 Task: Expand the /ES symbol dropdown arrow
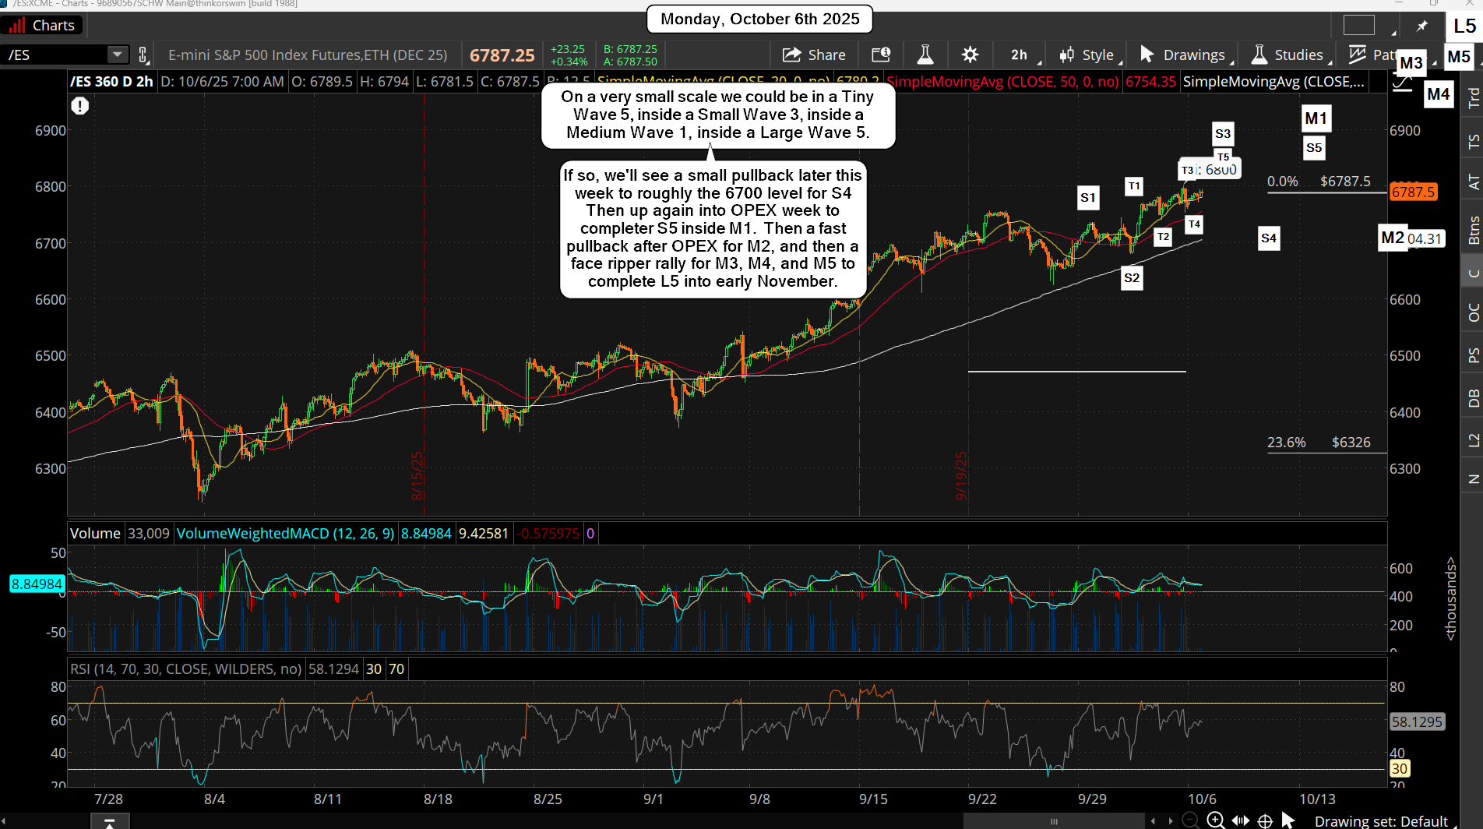(x=117, y=55)
